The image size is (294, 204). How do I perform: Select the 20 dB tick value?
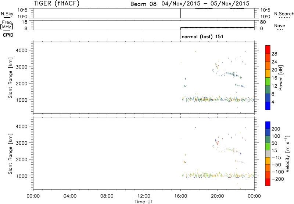tap(274, 70)
